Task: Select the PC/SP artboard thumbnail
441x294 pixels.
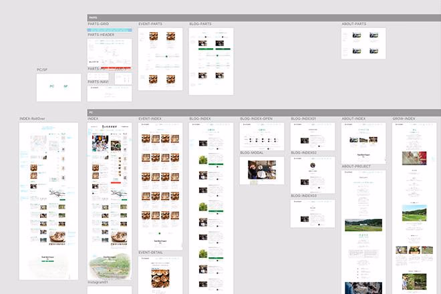Action: pyautogui.click(x=58, y=87)
